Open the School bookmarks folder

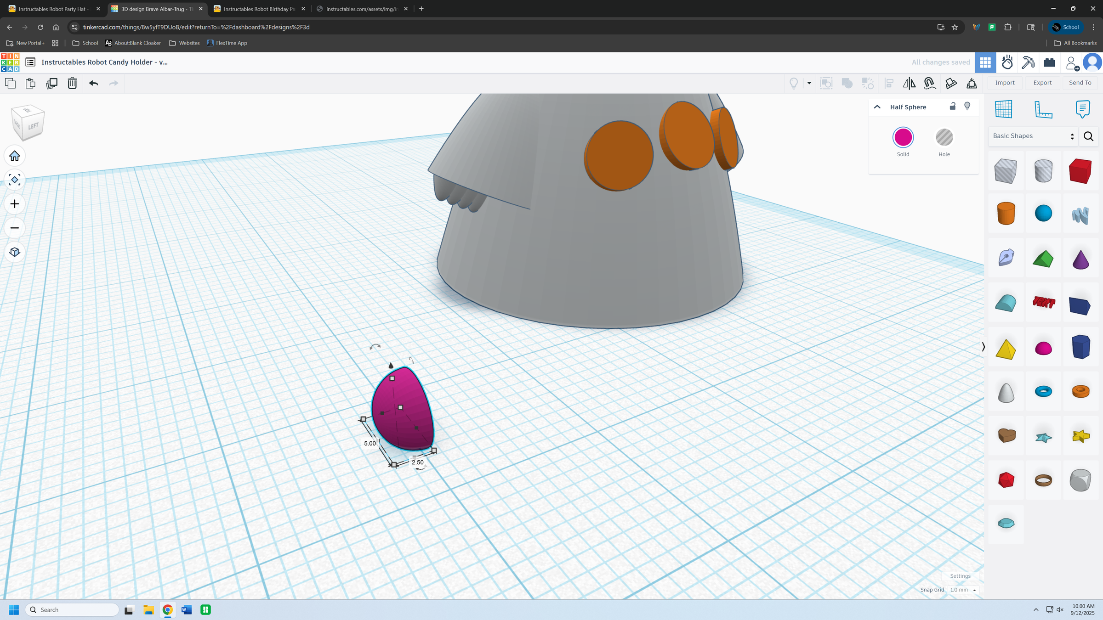(85, 43)
